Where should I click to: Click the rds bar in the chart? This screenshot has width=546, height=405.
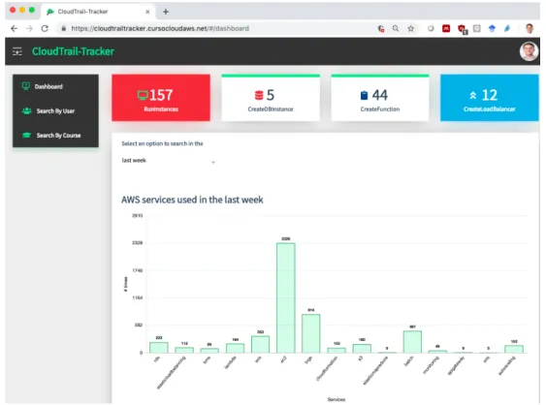159,347
